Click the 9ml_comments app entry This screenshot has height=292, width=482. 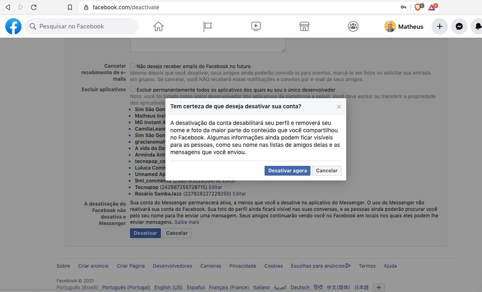(153, 181)
